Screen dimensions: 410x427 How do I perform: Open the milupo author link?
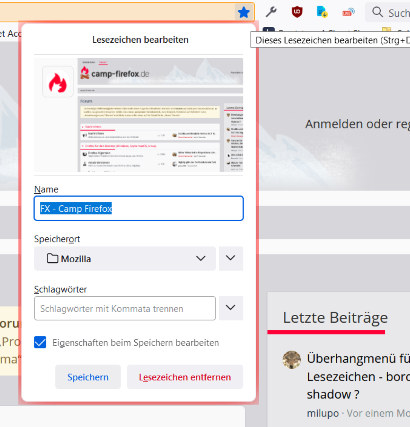323,413
